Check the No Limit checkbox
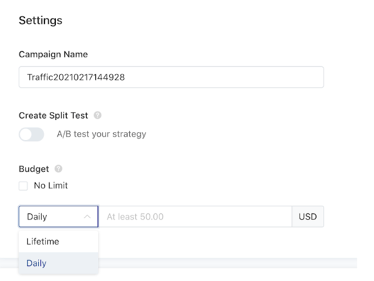 click(x=23, y=186)
